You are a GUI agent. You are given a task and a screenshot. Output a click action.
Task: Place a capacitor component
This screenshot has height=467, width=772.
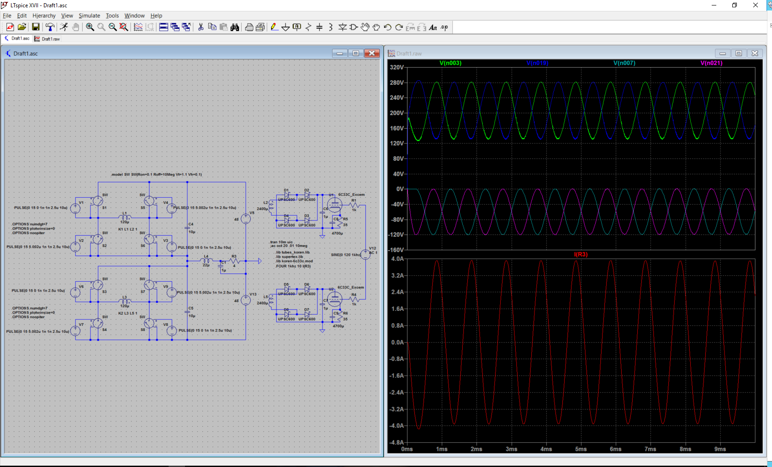[320, 27]
